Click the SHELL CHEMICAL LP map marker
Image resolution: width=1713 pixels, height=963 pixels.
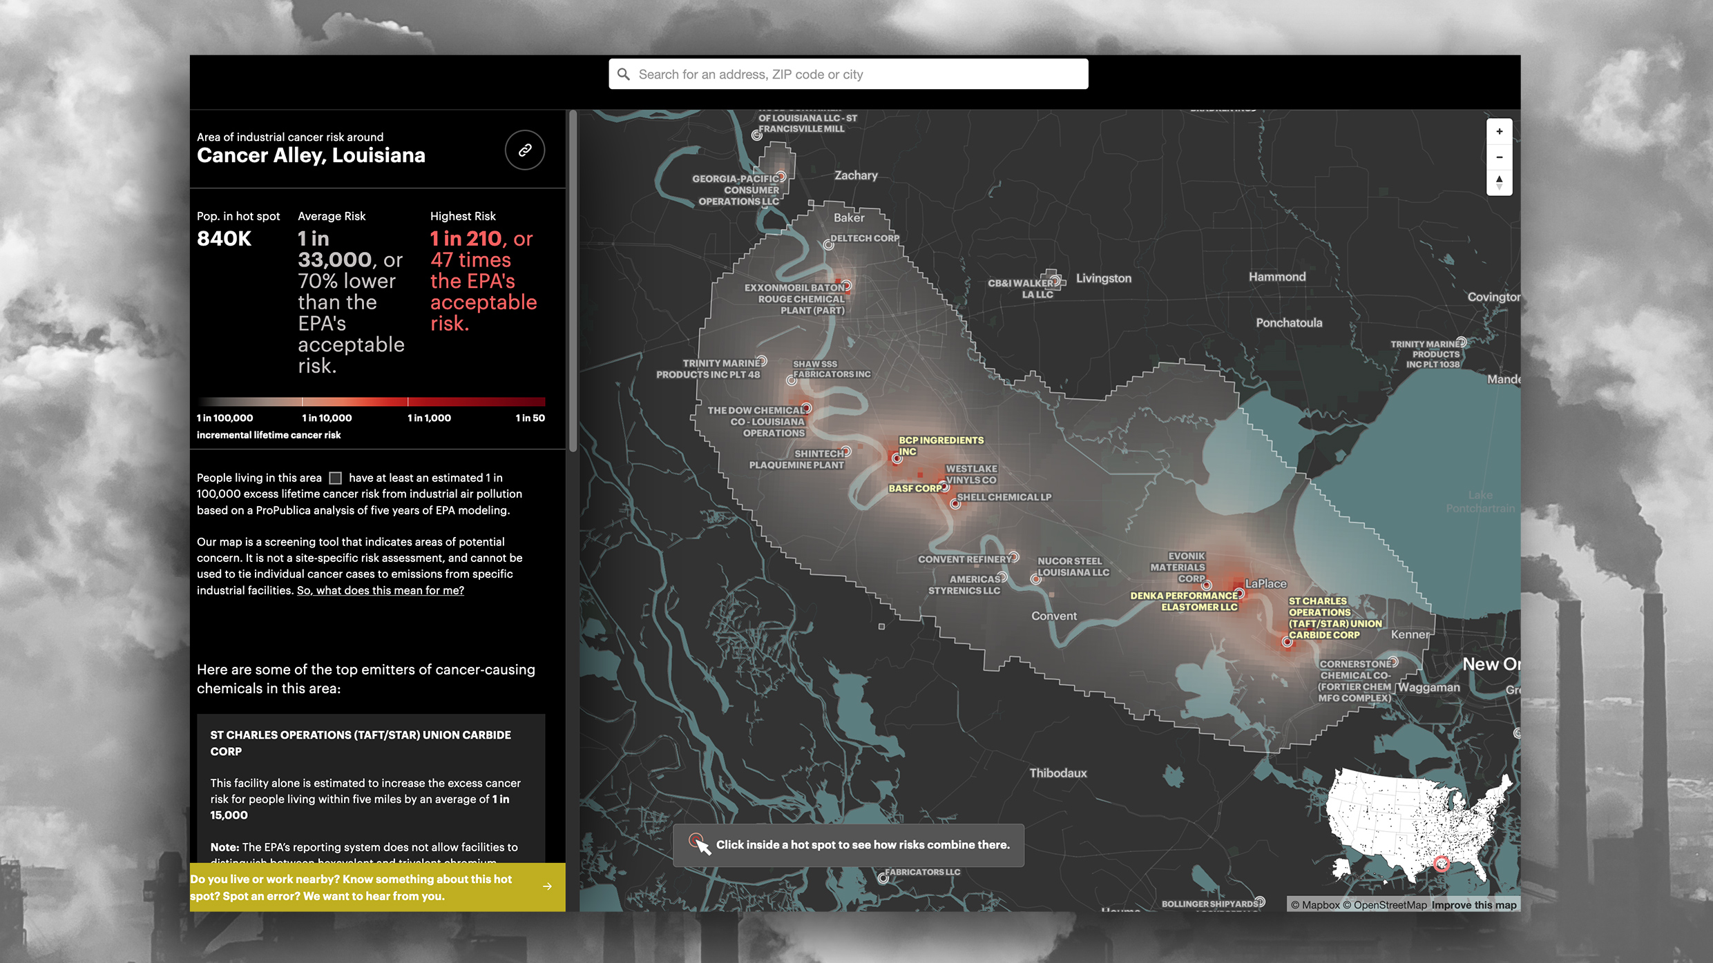(x=957, y=503)
